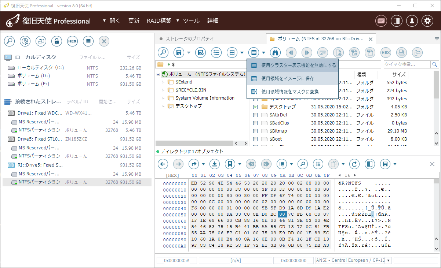
Task: Close the ボリューム NTFS tab
Action: (371, 39)
